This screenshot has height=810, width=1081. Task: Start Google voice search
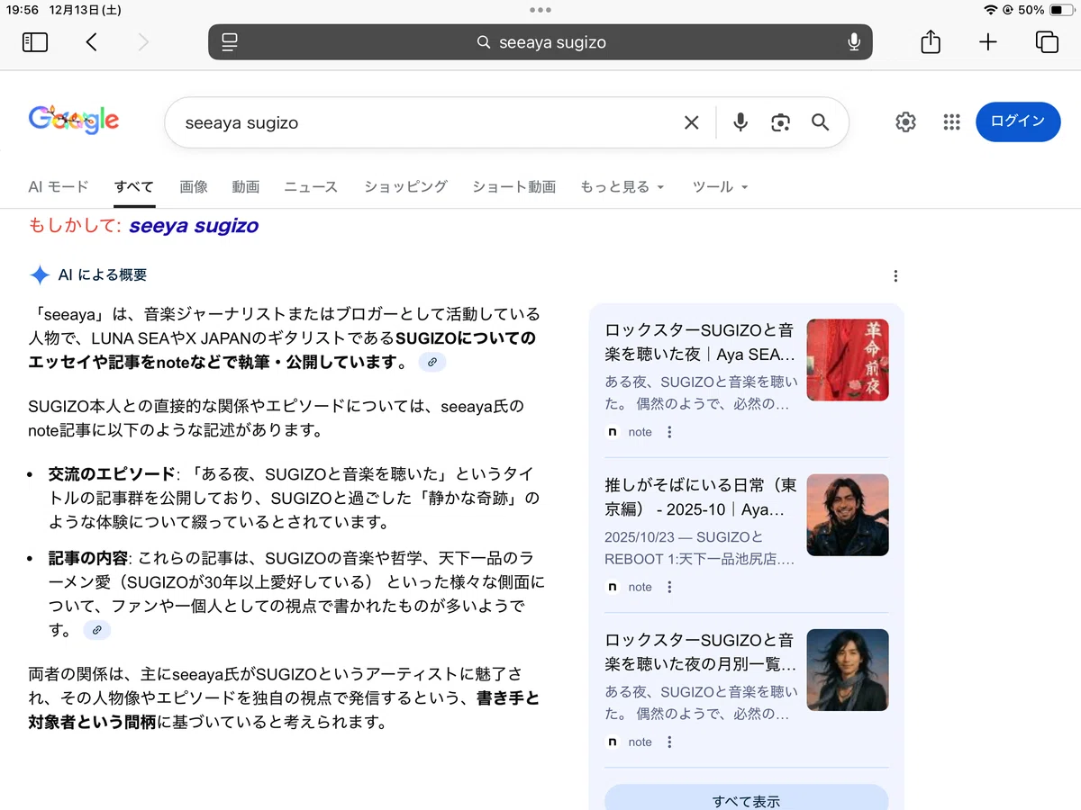click(740, 122)
